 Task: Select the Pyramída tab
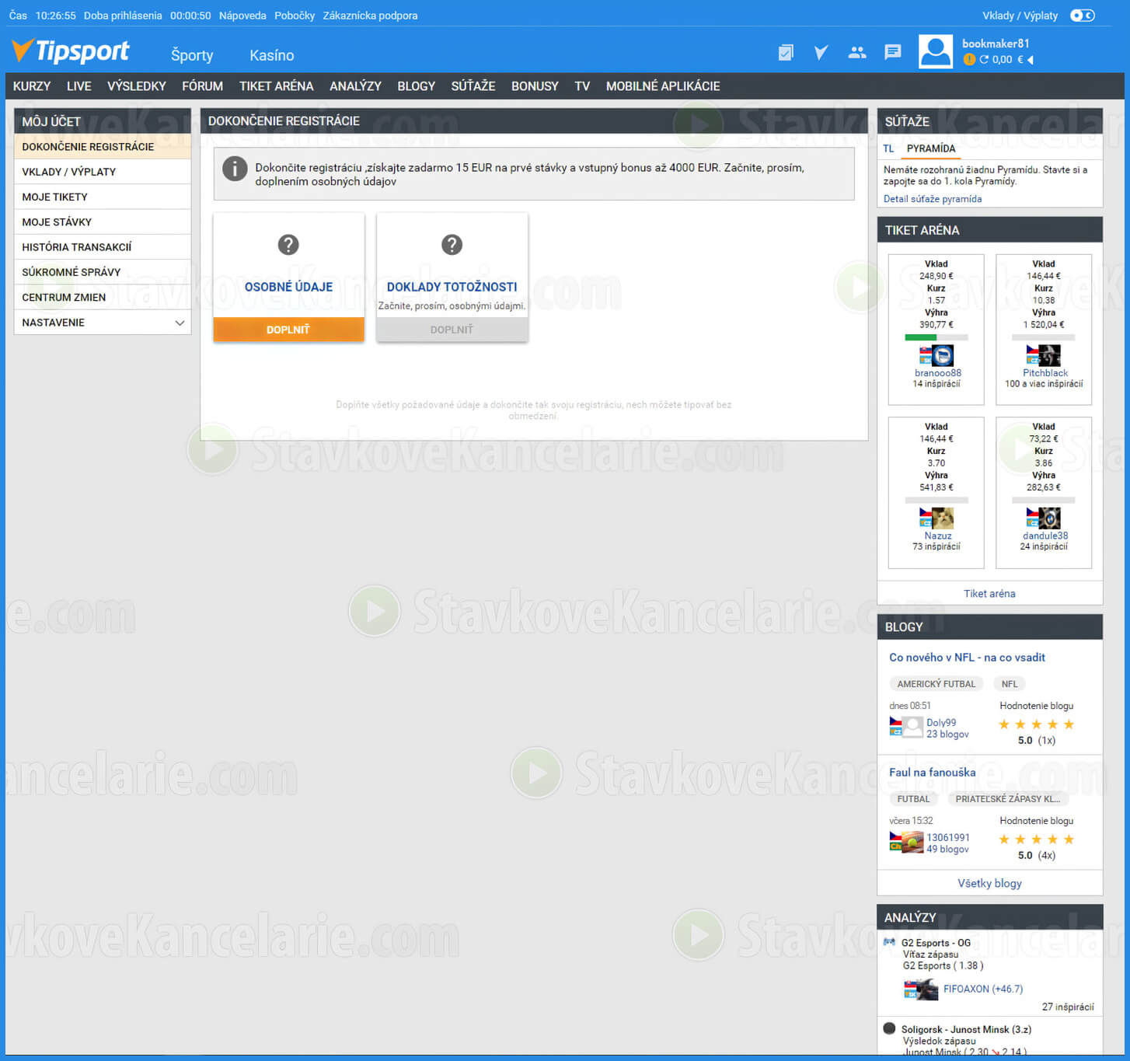(931, 148)
